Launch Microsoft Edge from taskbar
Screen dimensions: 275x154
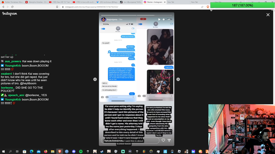coord(31,151)
